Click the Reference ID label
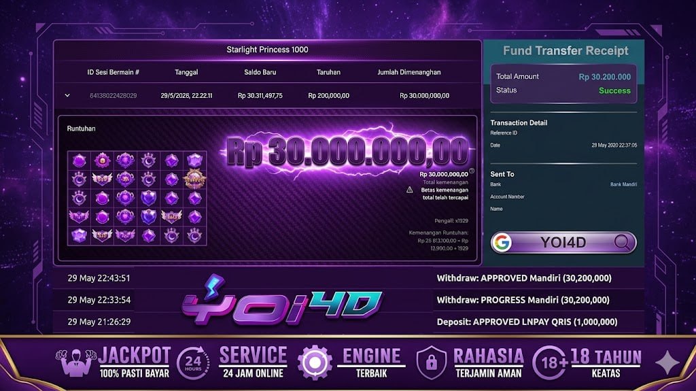696x391 pixels. tap(504, 133)
